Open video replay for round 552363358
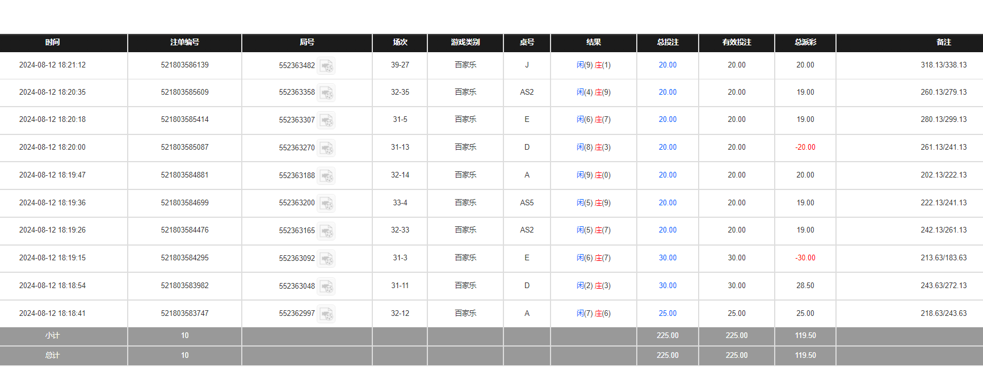Screen dimensions: 983x380 326,93
